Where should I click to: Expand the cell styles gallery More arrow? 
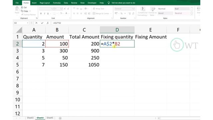pos(192,14)
